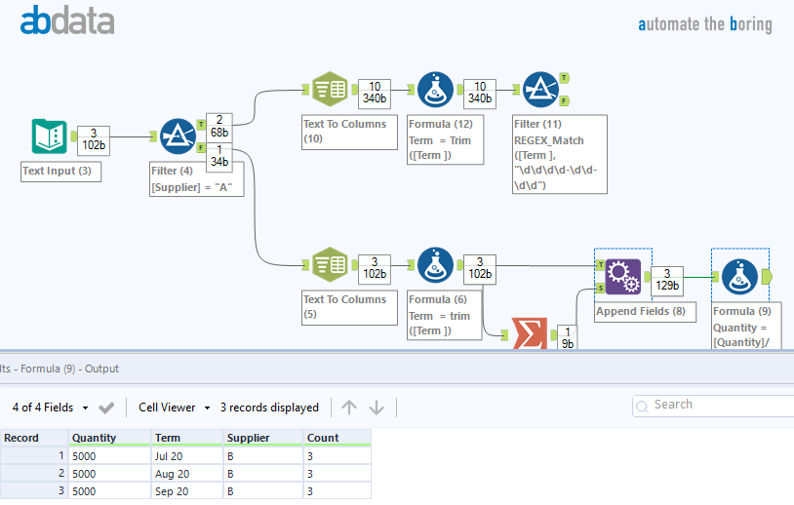794x505 pixels.
Task: Click the output anchor of Text Input (3)
Action: [73, 136]
